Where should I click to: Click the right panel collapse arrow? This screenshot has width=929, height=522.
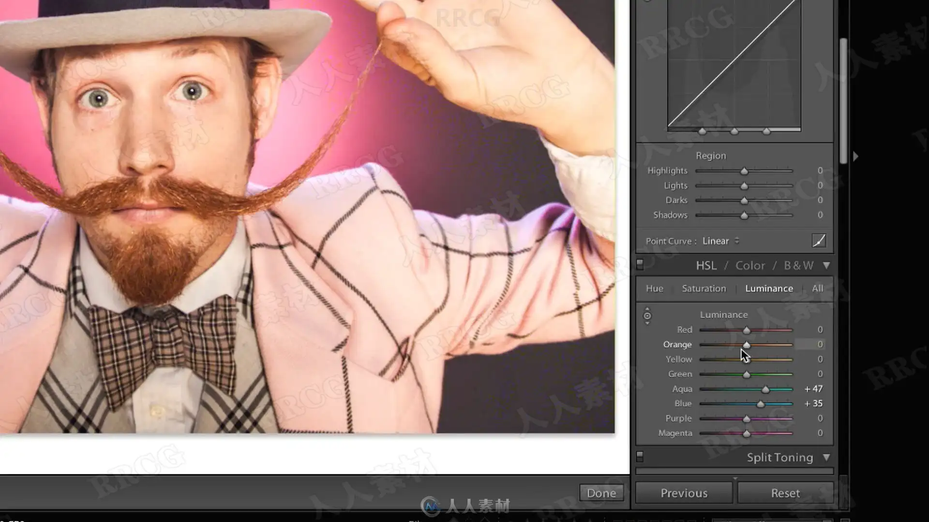[855, 157]
